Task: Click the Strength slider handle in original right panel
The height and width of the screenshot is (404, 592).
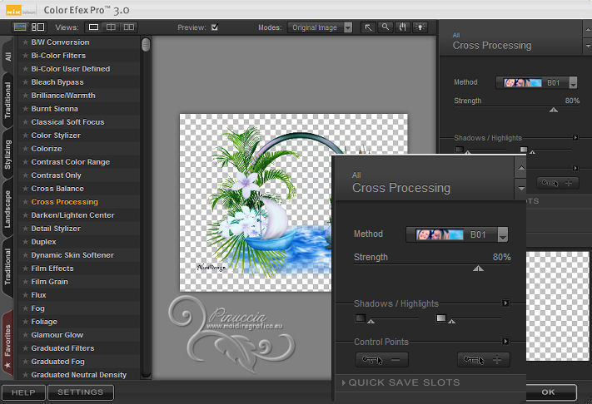Action: 554,110
